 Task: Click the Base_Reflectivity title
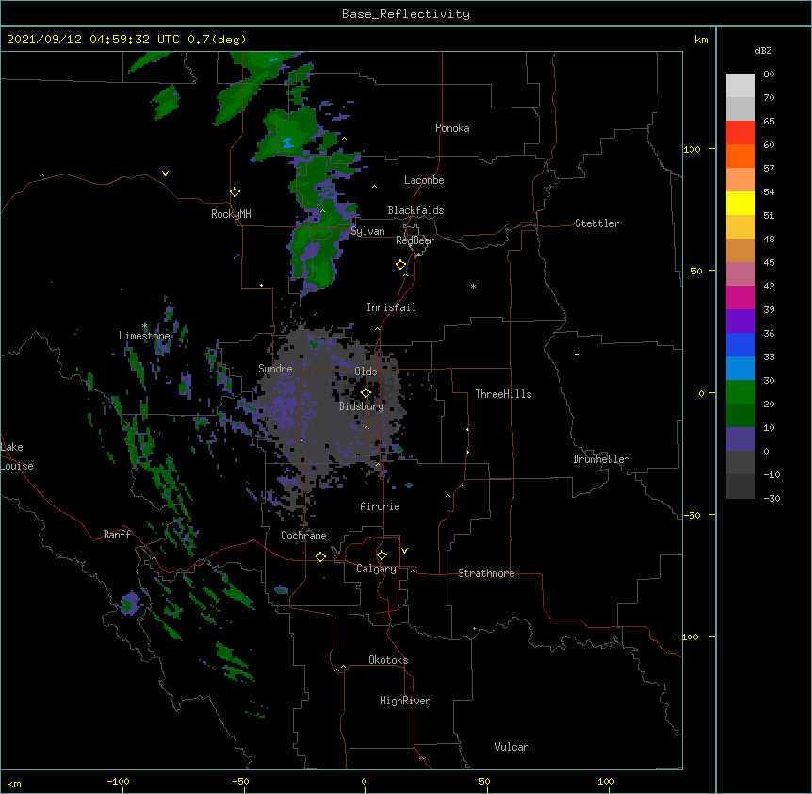406,14
